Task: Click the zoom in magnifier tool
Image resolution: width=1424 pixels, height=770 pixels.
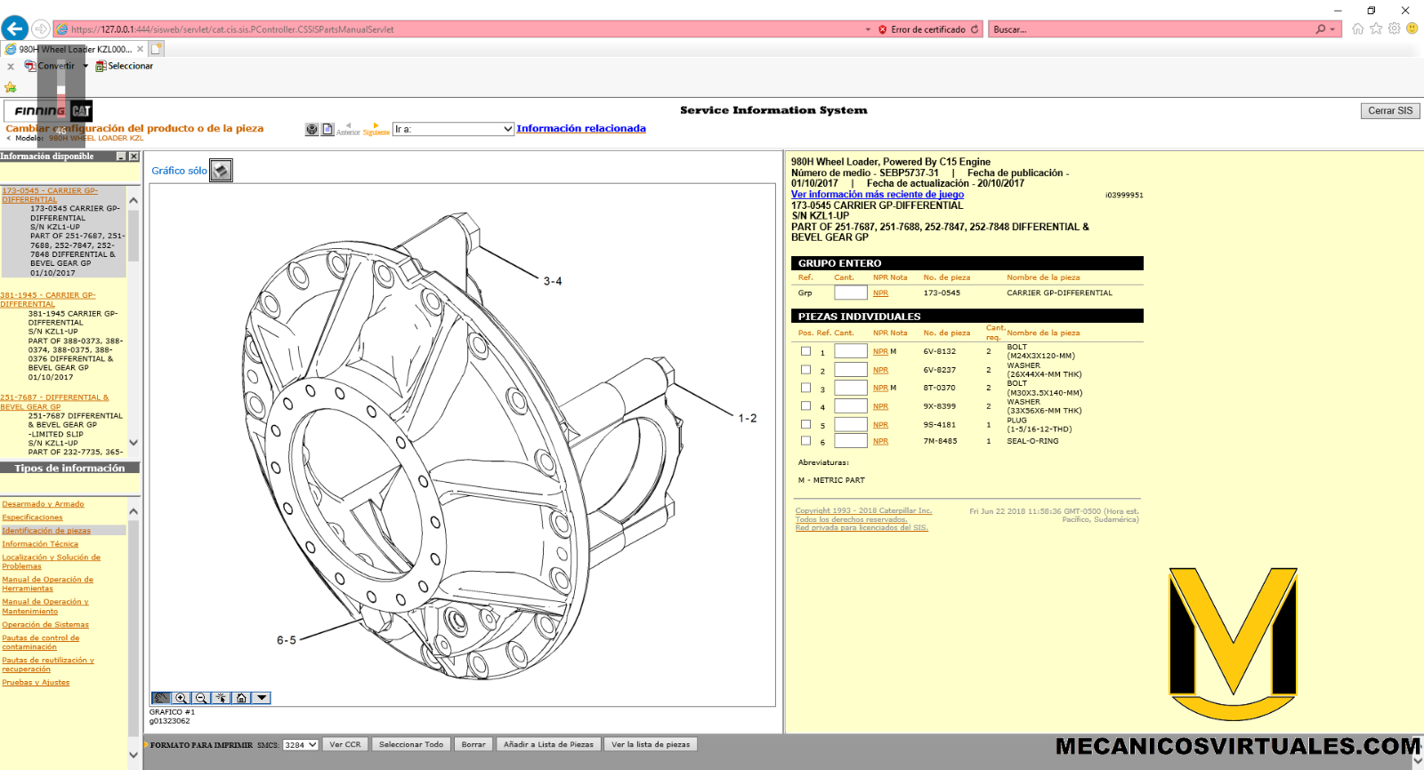Action: tap(182, 698)
